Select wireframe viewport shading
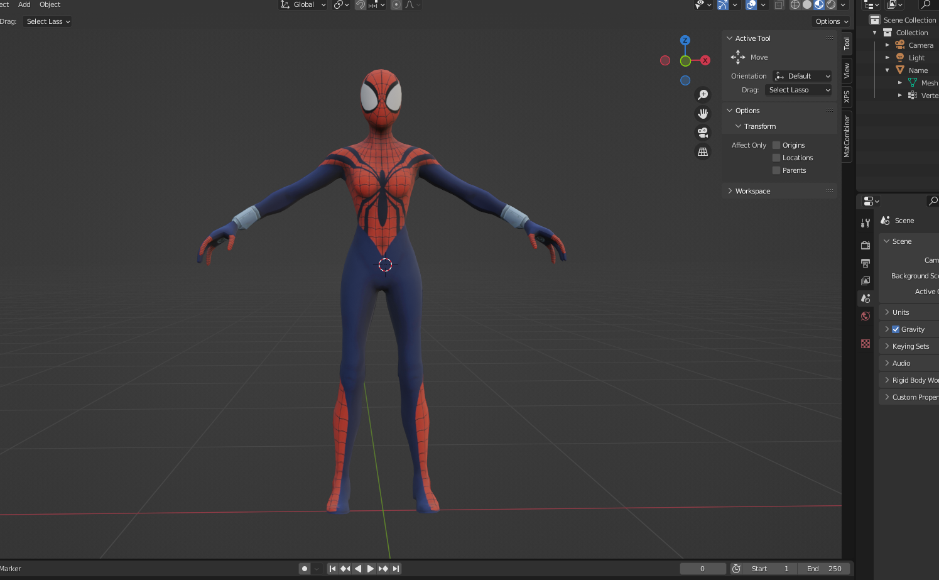Viewport: 939px width, 580px height. coord(795,5)
